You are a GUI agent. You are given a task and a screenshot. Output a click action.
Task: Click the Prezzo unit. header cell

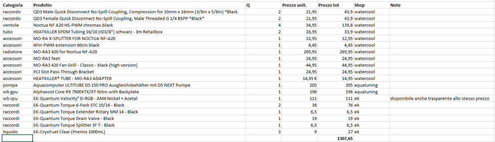click(294, 5)
